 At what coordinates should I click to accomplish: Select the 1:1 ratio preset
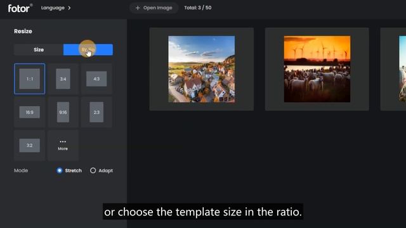click(x=30, y=79)
